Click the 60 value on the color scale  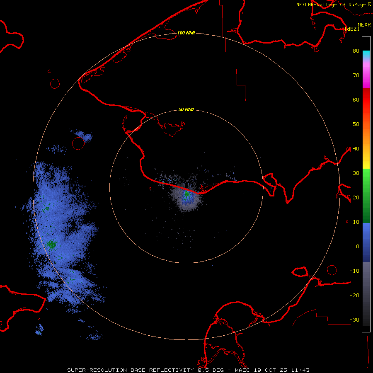tap(356, 100)
